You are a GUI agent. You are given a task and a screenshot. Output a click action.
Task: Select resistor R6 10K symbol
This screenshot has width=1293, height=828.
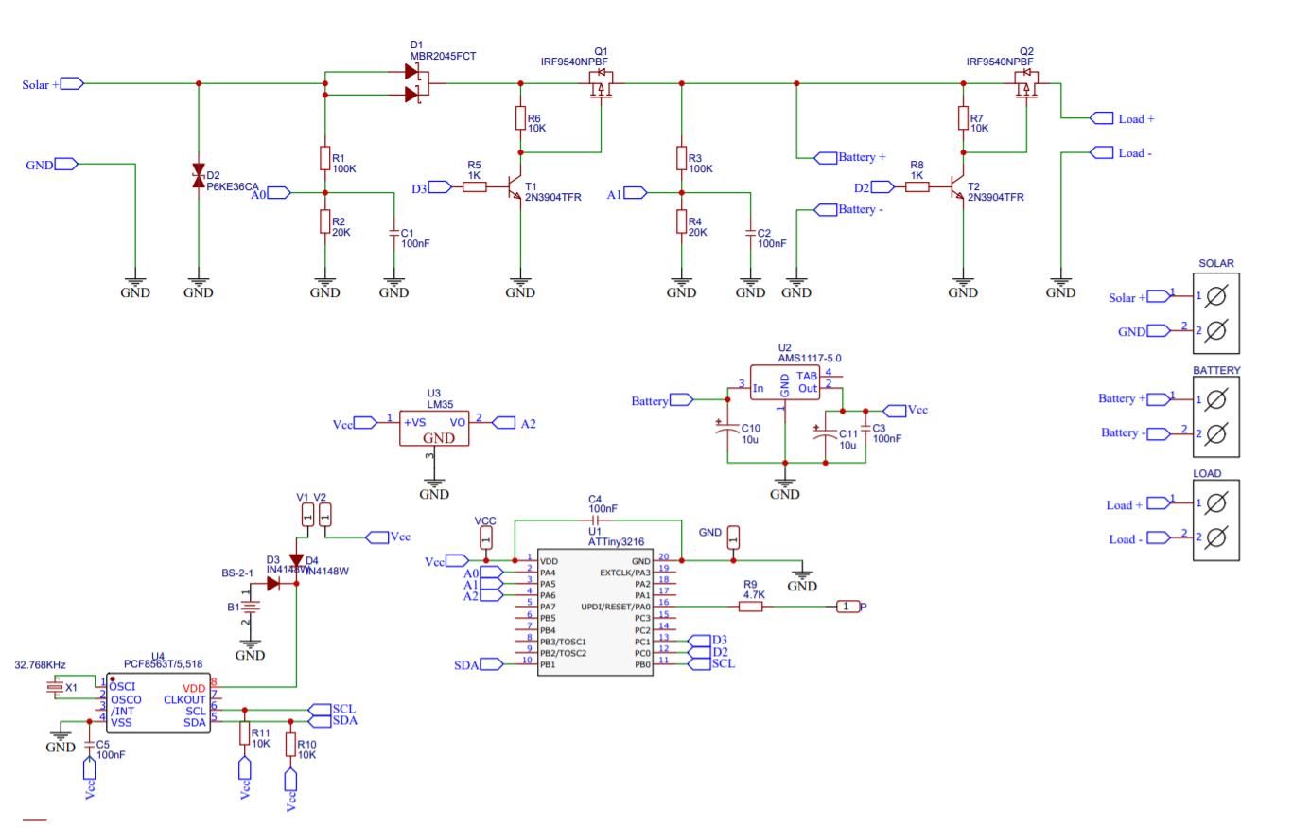point(520,118)
